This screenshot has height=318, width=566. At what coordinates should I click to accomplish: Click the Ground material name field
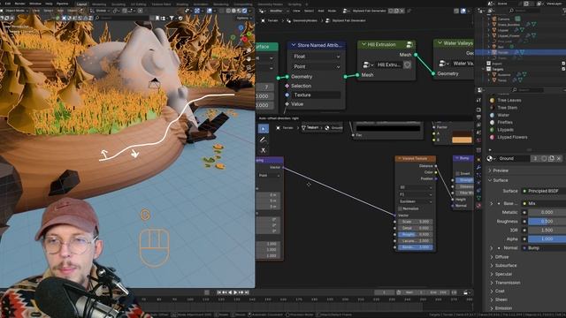point(514,158)
